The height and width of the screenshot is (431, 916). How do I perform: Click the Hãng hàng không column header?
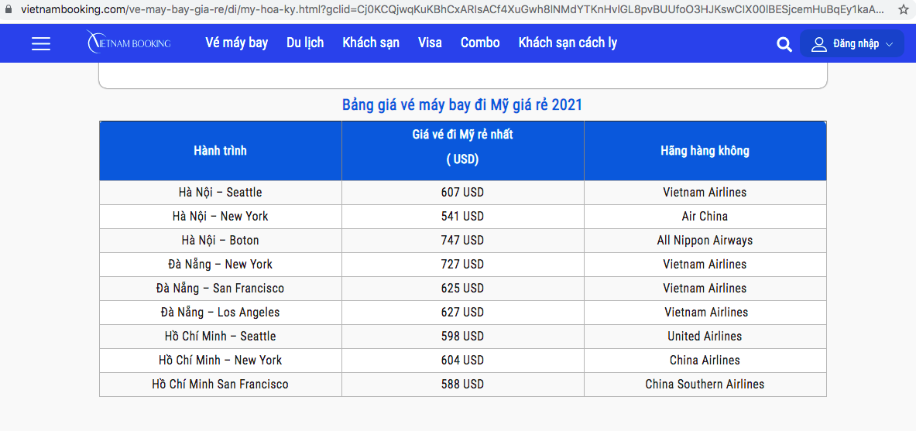pyautogui.click(x=705, y=151)
